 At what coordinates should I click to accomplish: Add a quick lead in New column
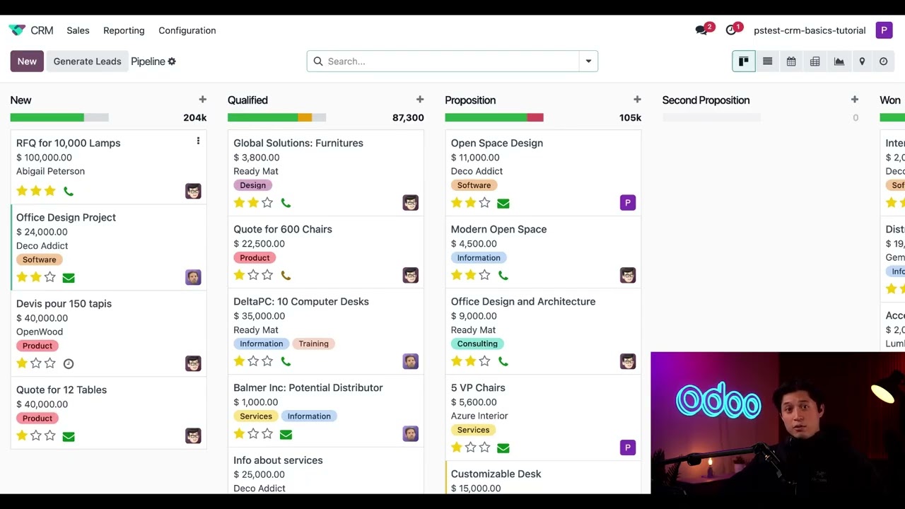click(x=202, y=100)
